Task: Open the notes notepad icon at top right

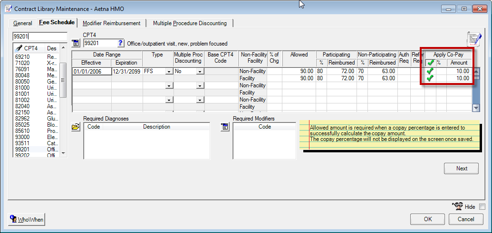Action: (x=474, y=39)
